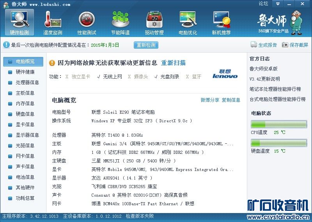Image resolution: width=312 pixels, height=222 pixels.
Task: Click the Conexant sound card text
Action: pos(139,195)
